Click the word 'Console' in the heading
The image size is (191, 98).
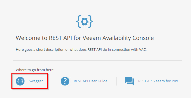[143, 38]
